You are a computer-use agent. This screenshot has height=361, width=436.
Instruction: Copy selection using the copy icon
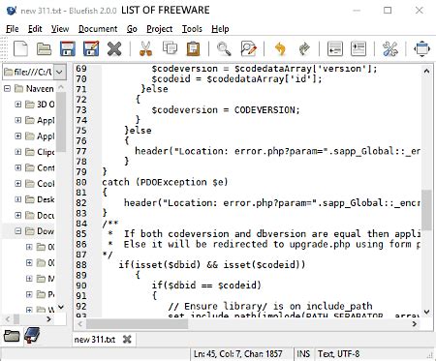tap(170, 48)
